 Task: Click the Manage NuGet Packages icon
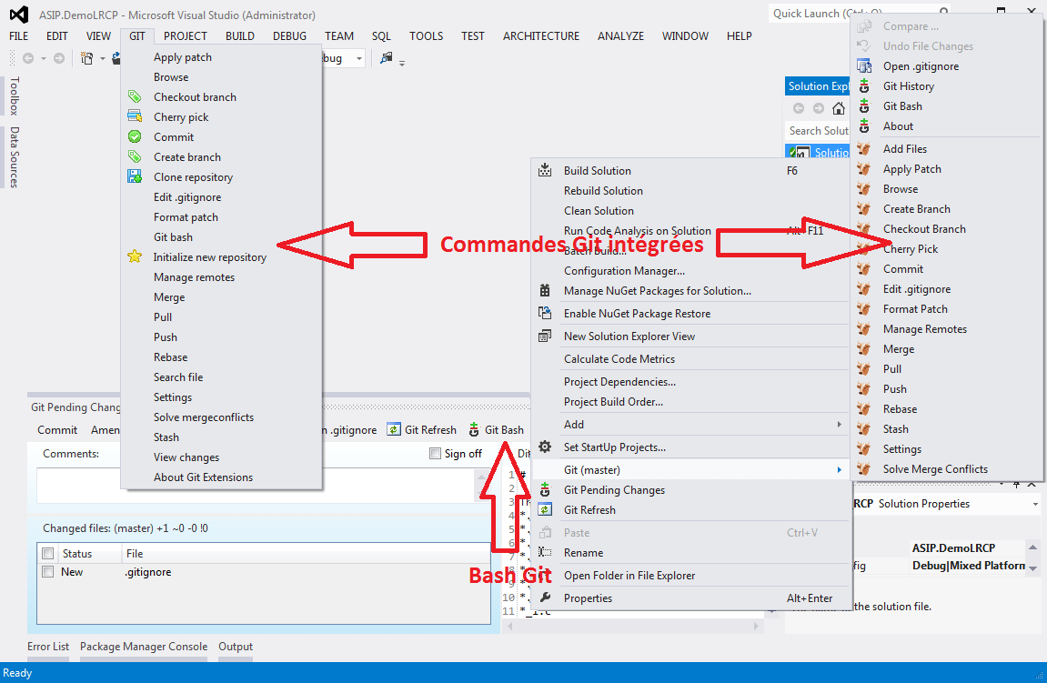(545, 291)
